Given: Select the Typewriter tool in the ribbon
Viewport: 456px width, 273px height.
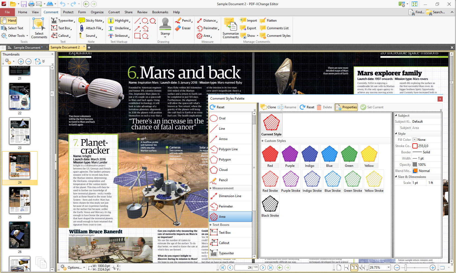Looking at the screenshot, I should tap(63, 21).
